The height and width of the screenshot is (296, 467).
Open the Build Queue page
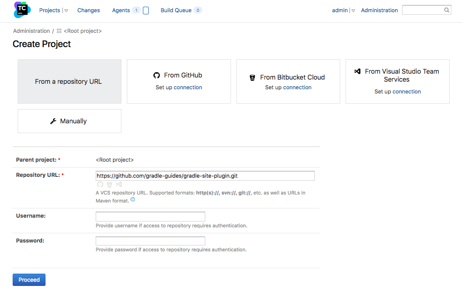coord(176,11)
